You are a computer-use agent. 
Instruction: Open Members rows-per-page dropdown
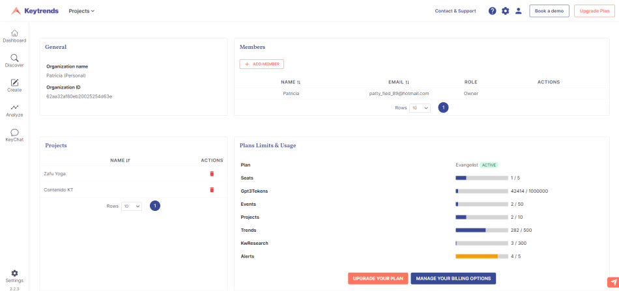(420, 107)
